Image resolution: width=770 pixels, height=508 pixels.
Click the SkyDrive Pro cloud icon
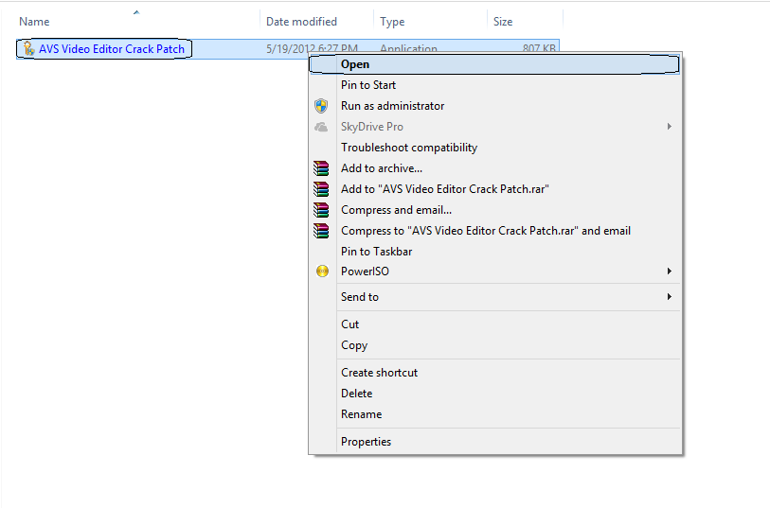(321, 127)
